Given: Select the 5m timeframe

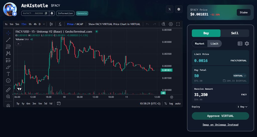Looking at the screenshot, I should 17,24.
